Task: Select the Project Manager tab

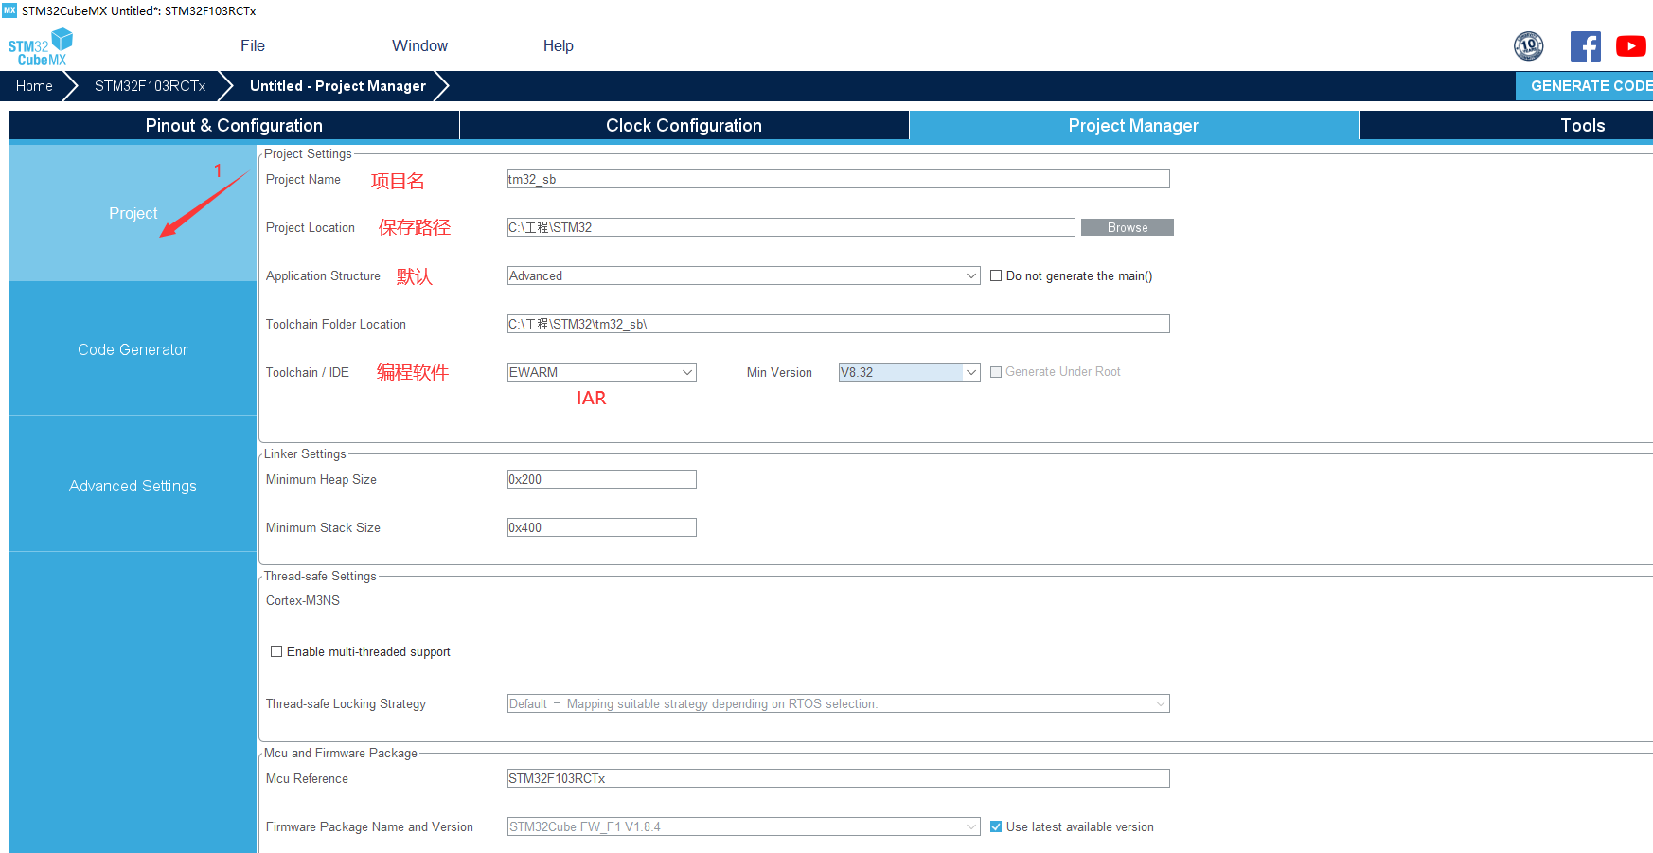Action: pos(1133,125)
